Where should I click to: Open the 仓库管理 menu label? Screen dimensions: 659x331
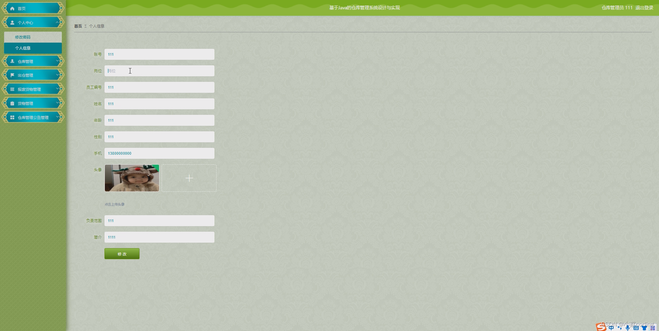click(x=25, y=62)
